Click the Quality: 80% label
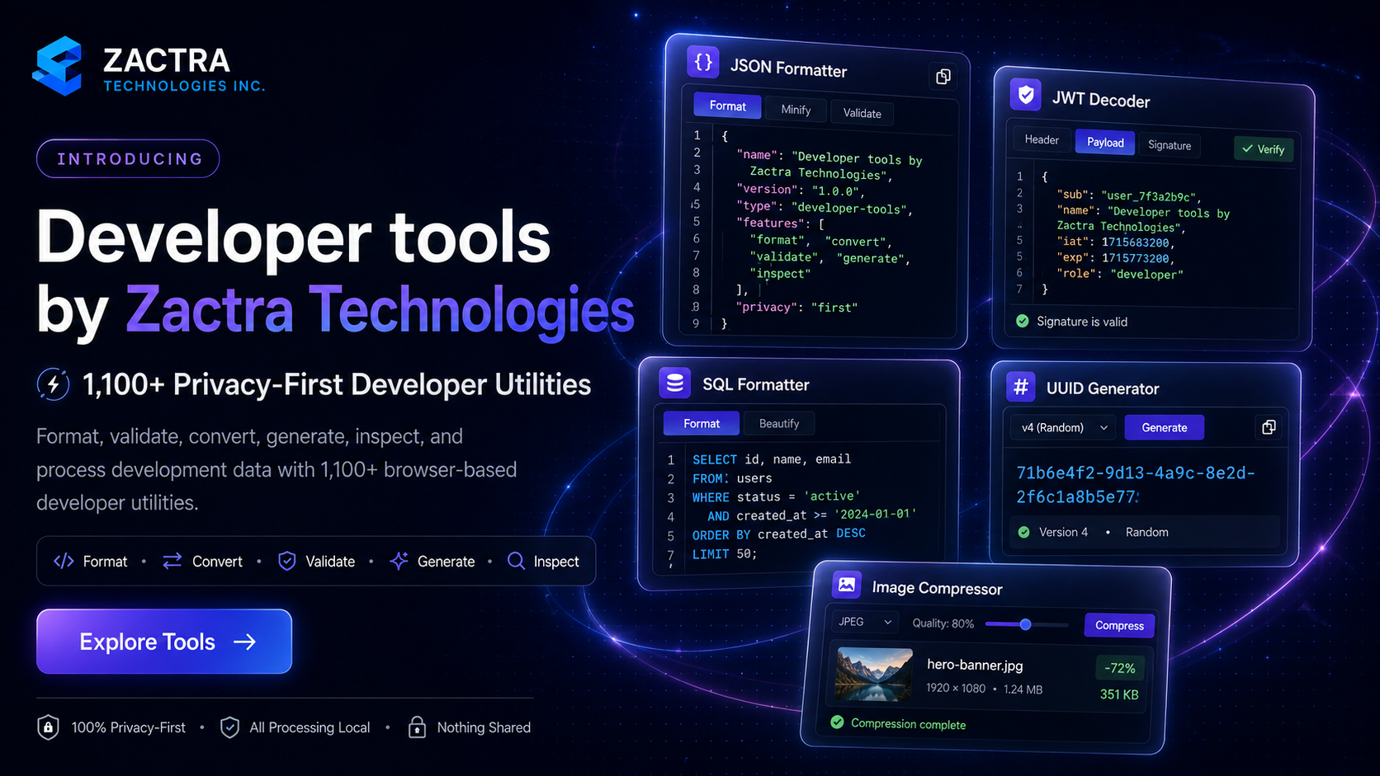This screenshot has height=776, width=1380. point(943,623)
